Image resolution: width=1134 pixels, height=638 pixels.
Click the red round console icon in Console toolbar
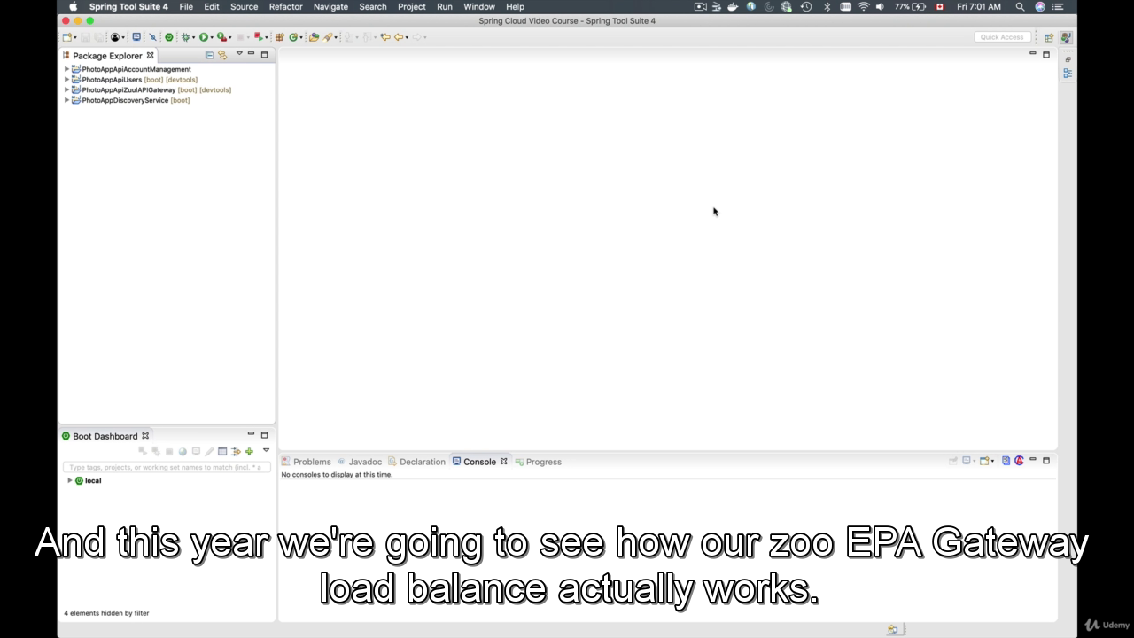[x=1019, y=461]
